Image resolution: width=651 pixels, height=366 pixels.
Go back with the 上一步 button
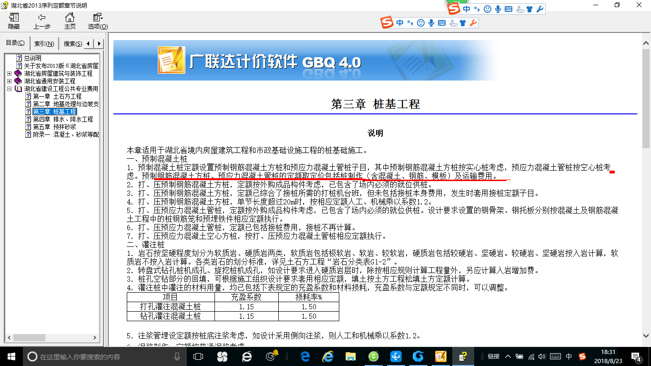point(42,21)
